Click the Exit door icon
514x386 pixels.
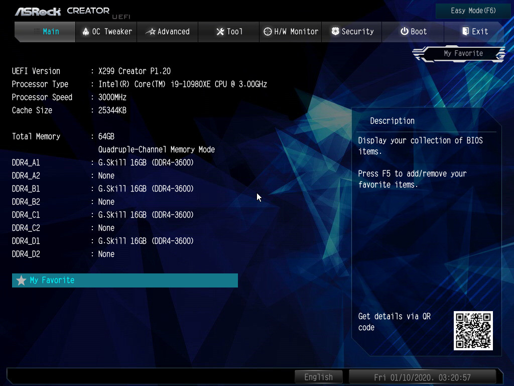465,32
